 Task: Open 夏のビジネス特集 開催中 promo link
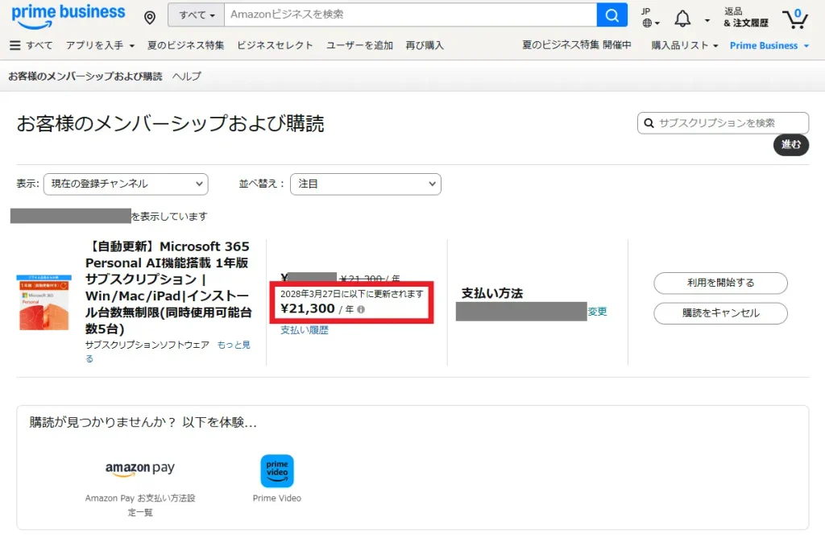coord(576,45)
